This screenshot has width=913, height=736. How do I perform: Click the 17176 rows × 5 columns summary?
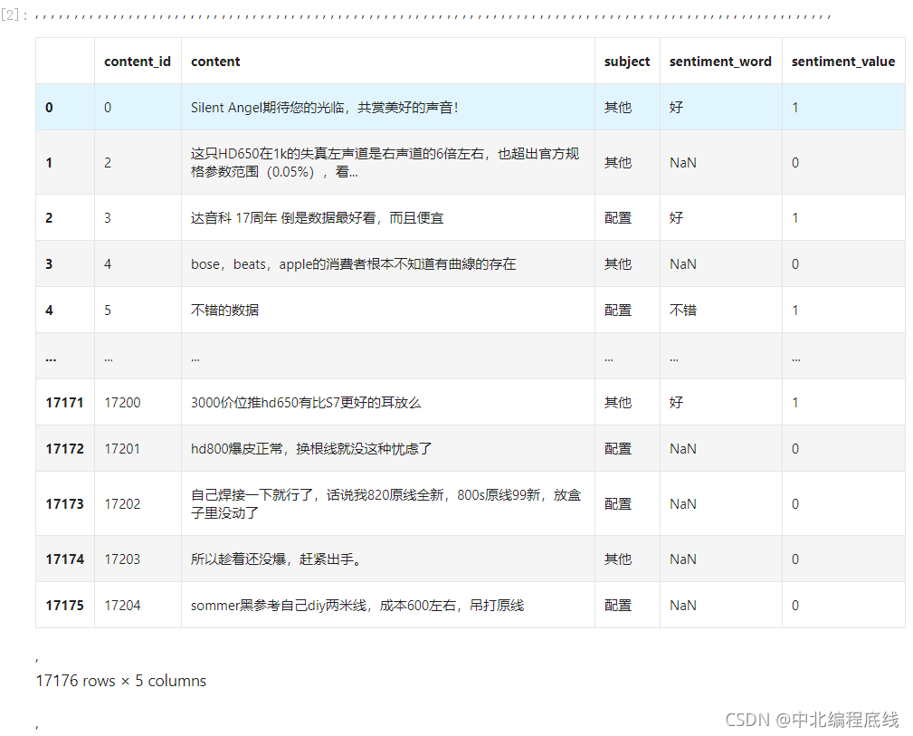(121, 681)
